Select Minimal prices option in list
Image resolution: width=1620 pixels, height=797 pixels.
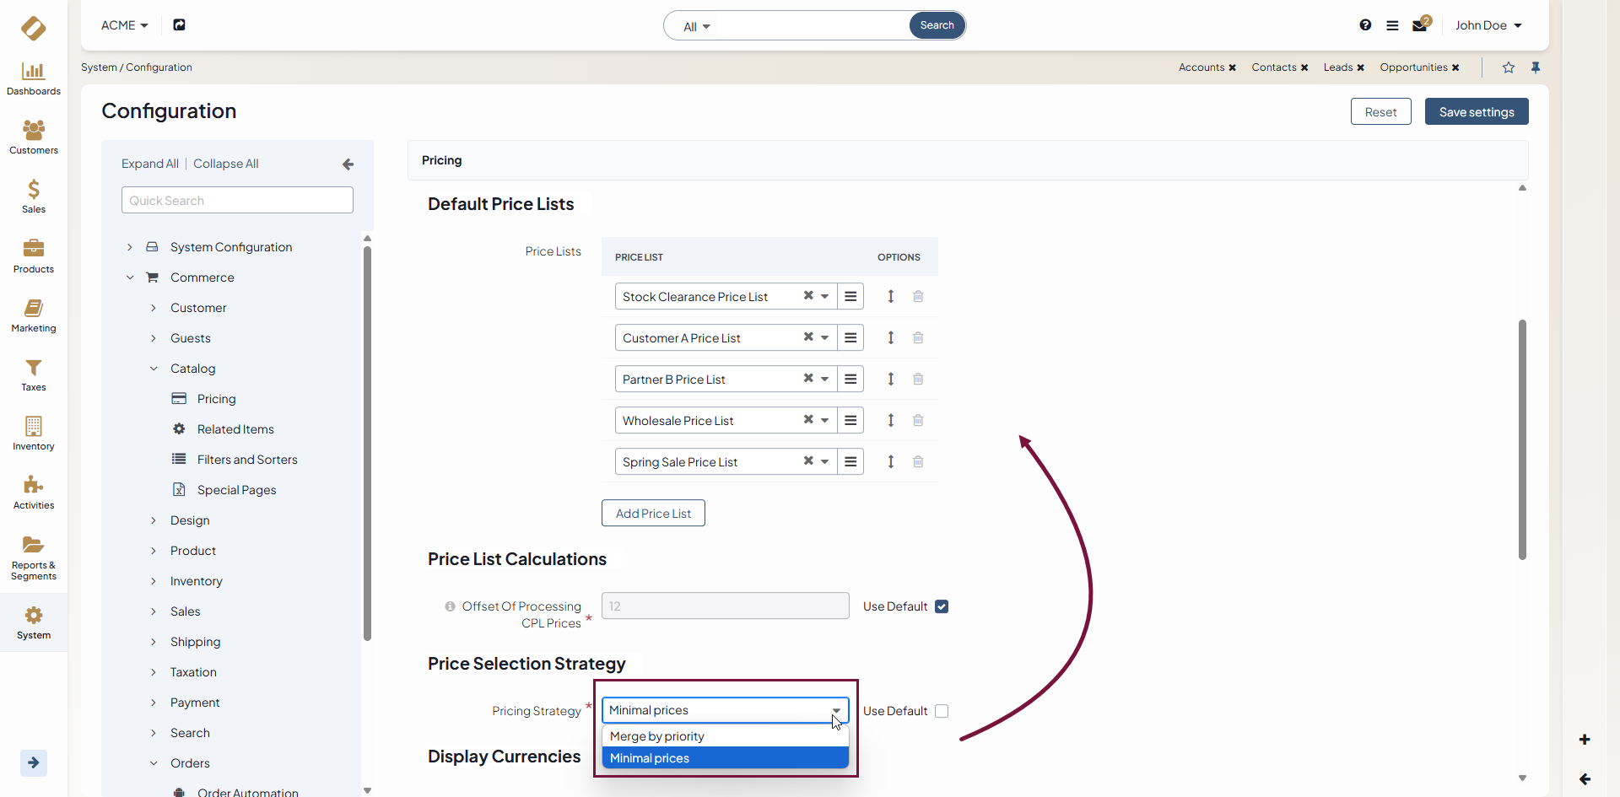pos(726,758)
